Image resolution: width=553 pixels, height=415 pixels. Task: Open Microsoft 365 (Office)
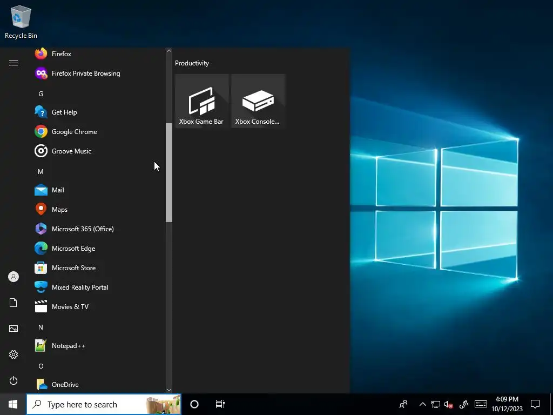[99, 229]
